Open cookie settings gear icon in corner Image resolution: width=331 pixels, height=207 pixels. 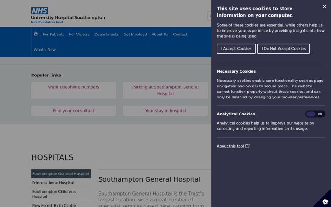tap(325, 201)
